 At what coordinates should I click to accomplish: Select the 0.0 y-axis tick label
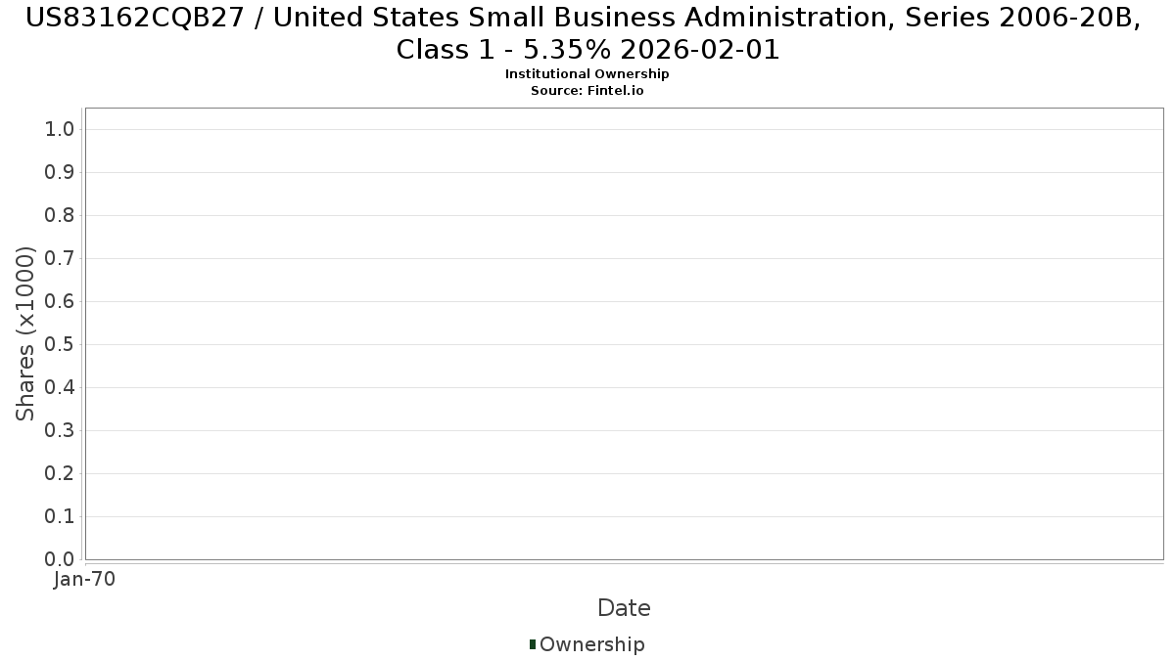pos(61,560)
